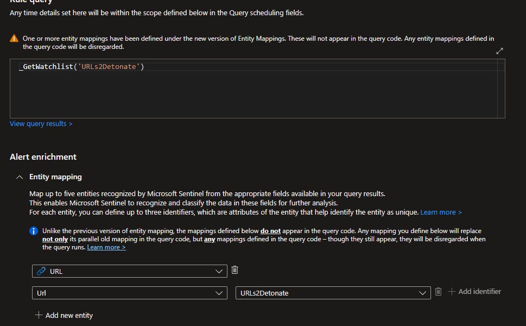Image resolution: width=526 pixels, height=326 pixels.
Task: Click the View query results link
Action: (41, 123)
